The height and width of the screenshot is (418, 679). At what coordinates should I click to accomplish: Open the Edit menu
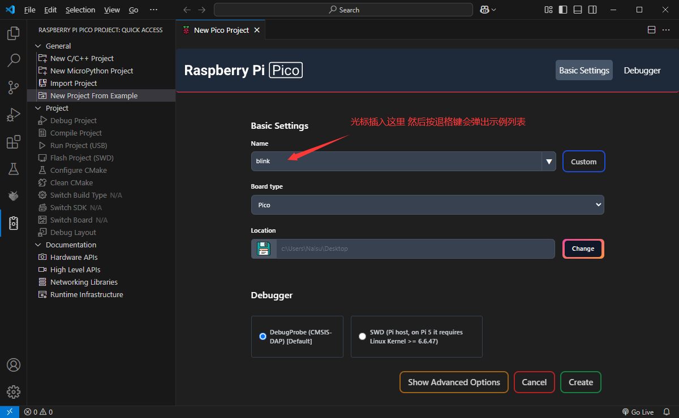coord(50,10)
